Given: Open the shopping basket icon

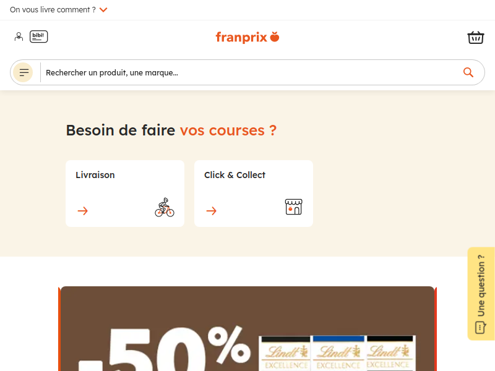Looking at the screenshot, I should coord(475,37).
